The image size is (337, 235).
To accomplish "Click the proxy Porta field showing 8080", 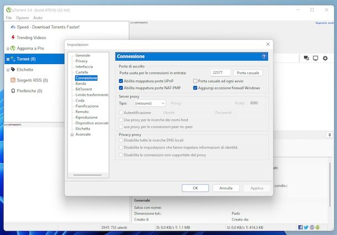I will tap(254, 103).
